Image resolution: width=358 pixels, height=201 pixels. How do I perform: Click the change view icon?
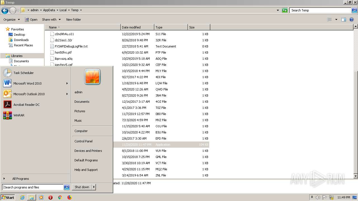(329, 20)
